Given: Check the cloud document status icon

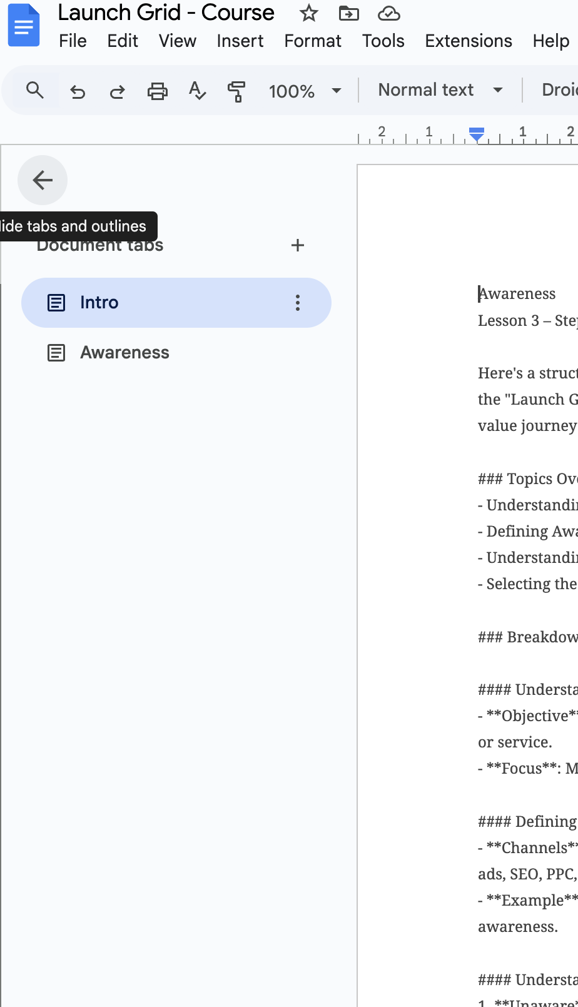Looking at the screenshot, I should pyautogui.click(x=389, y=13).
